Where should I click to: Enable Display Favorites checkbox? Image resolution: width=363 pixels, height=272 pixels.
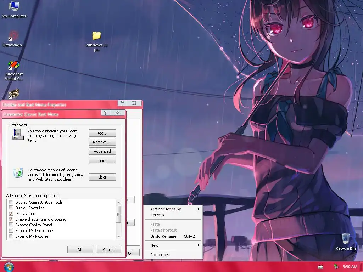coord(11,208)
